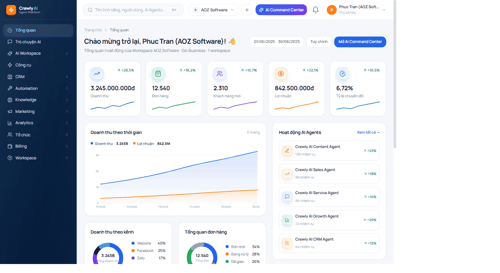Click the Công cụ lightning icon

coord(10,65)
